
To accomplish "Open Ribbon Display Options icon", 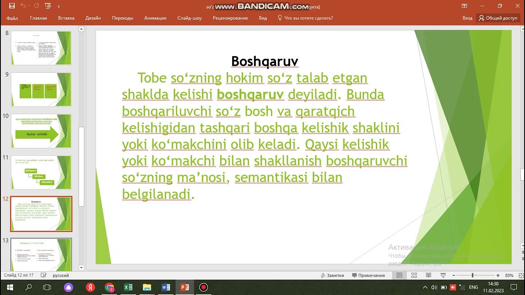I will [x=464, y=6].
